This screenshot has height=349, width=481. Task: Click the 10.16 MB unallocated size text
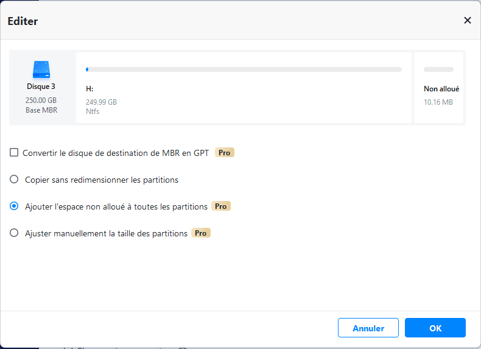[x=438, y=102]
